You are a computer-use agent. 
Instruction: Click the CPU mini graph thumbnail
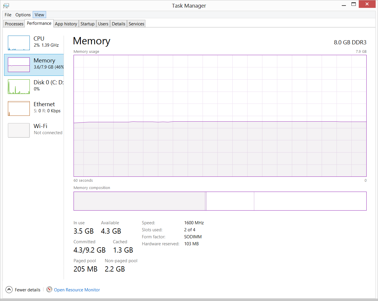19,43
